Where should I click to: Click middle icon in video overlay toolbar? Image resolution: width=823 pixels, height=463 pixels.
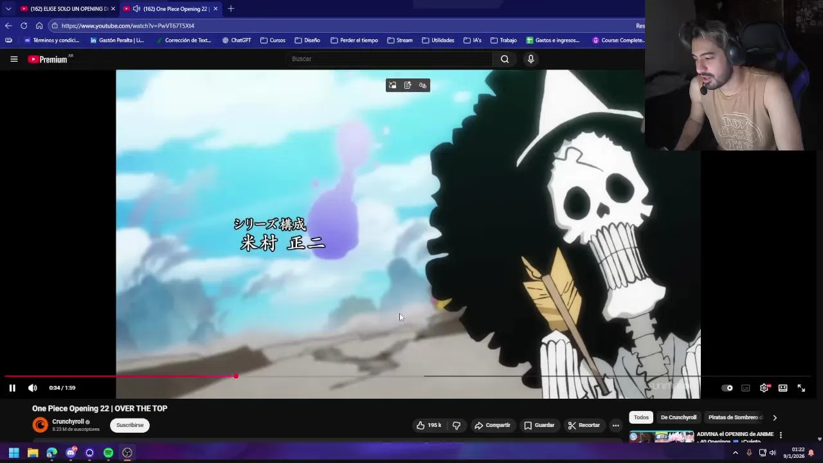tap(408, 86)
